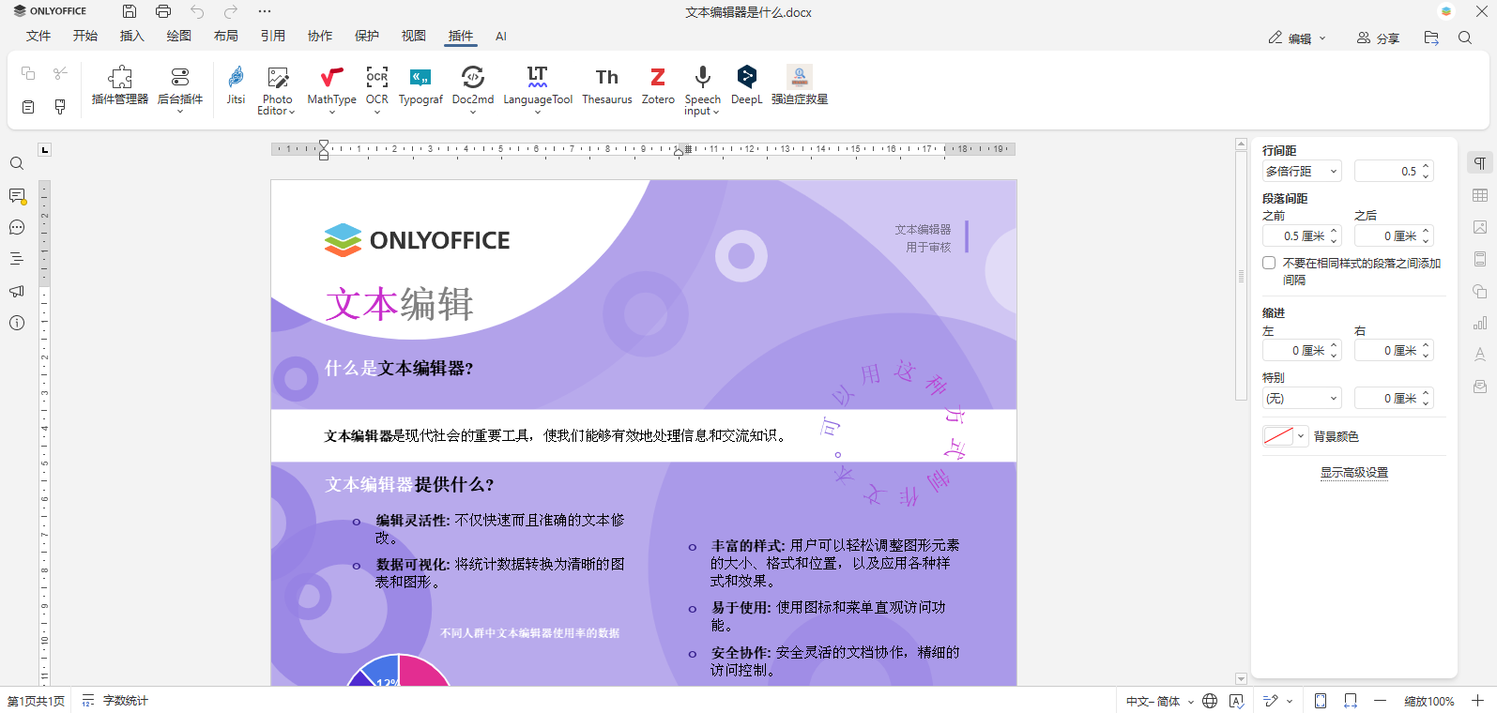This screenshot has width=1497, height=713.
Task: Open the chat panel in the left sidebar
Action: (17, 227)
